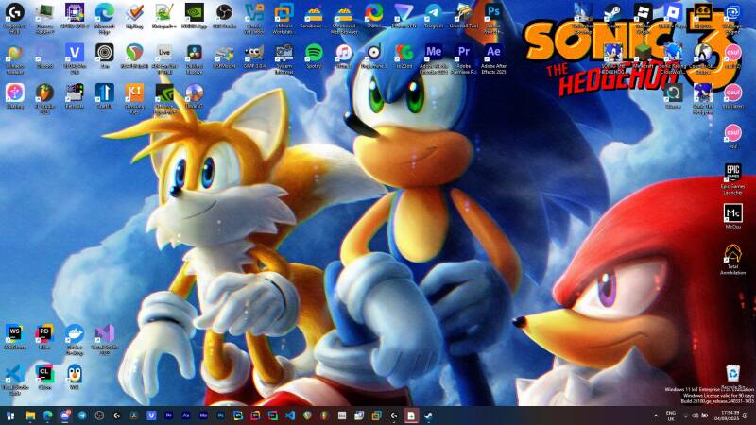This screenshot has width=756, height=425.
Task: Select the Uninstall Tool desktop icon
Action: coord(463,13)
